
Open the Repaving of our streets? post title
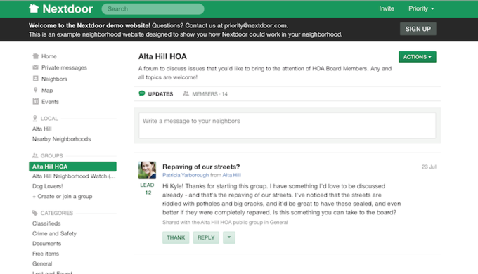pos(201,167)
